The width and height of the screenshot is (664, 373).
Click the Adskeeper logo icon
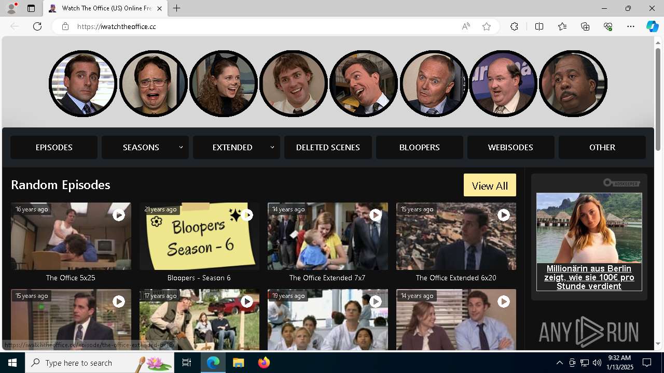coord(621,183)
